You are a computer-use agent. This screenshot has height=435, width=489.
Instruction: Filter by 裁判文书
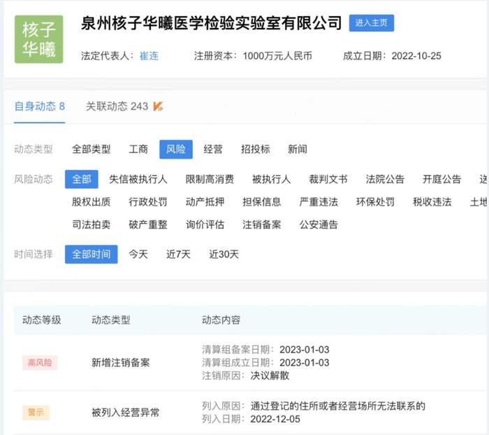click(x=328, y=179)
